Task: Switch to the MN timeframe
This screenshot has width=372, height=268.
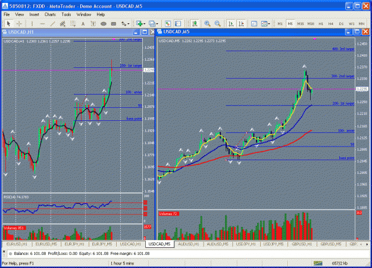Action: (361, 24)
